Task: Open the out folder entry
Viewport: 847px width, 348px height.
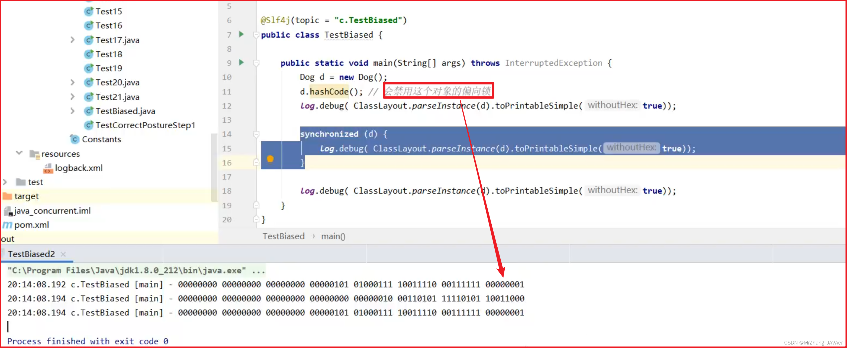Action: tap(8, 239)
